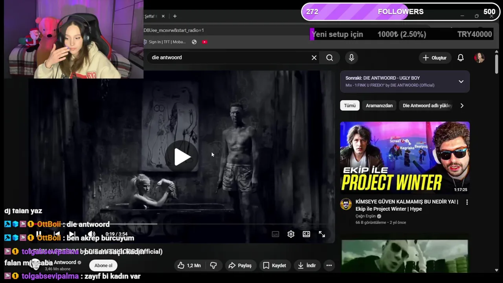The height and width of the screenshot is (283, 503).
Task: Click the browser address bar URL
Action: click(174, 30)
